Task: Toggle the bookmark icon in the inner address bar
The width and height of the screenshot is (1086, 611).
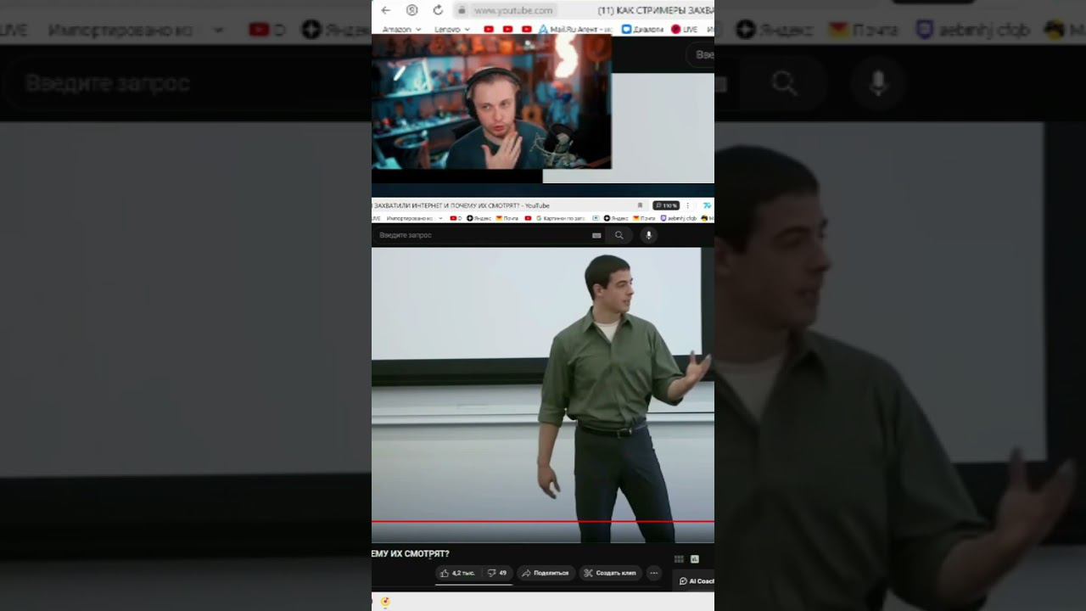Action: coord(641,205)
